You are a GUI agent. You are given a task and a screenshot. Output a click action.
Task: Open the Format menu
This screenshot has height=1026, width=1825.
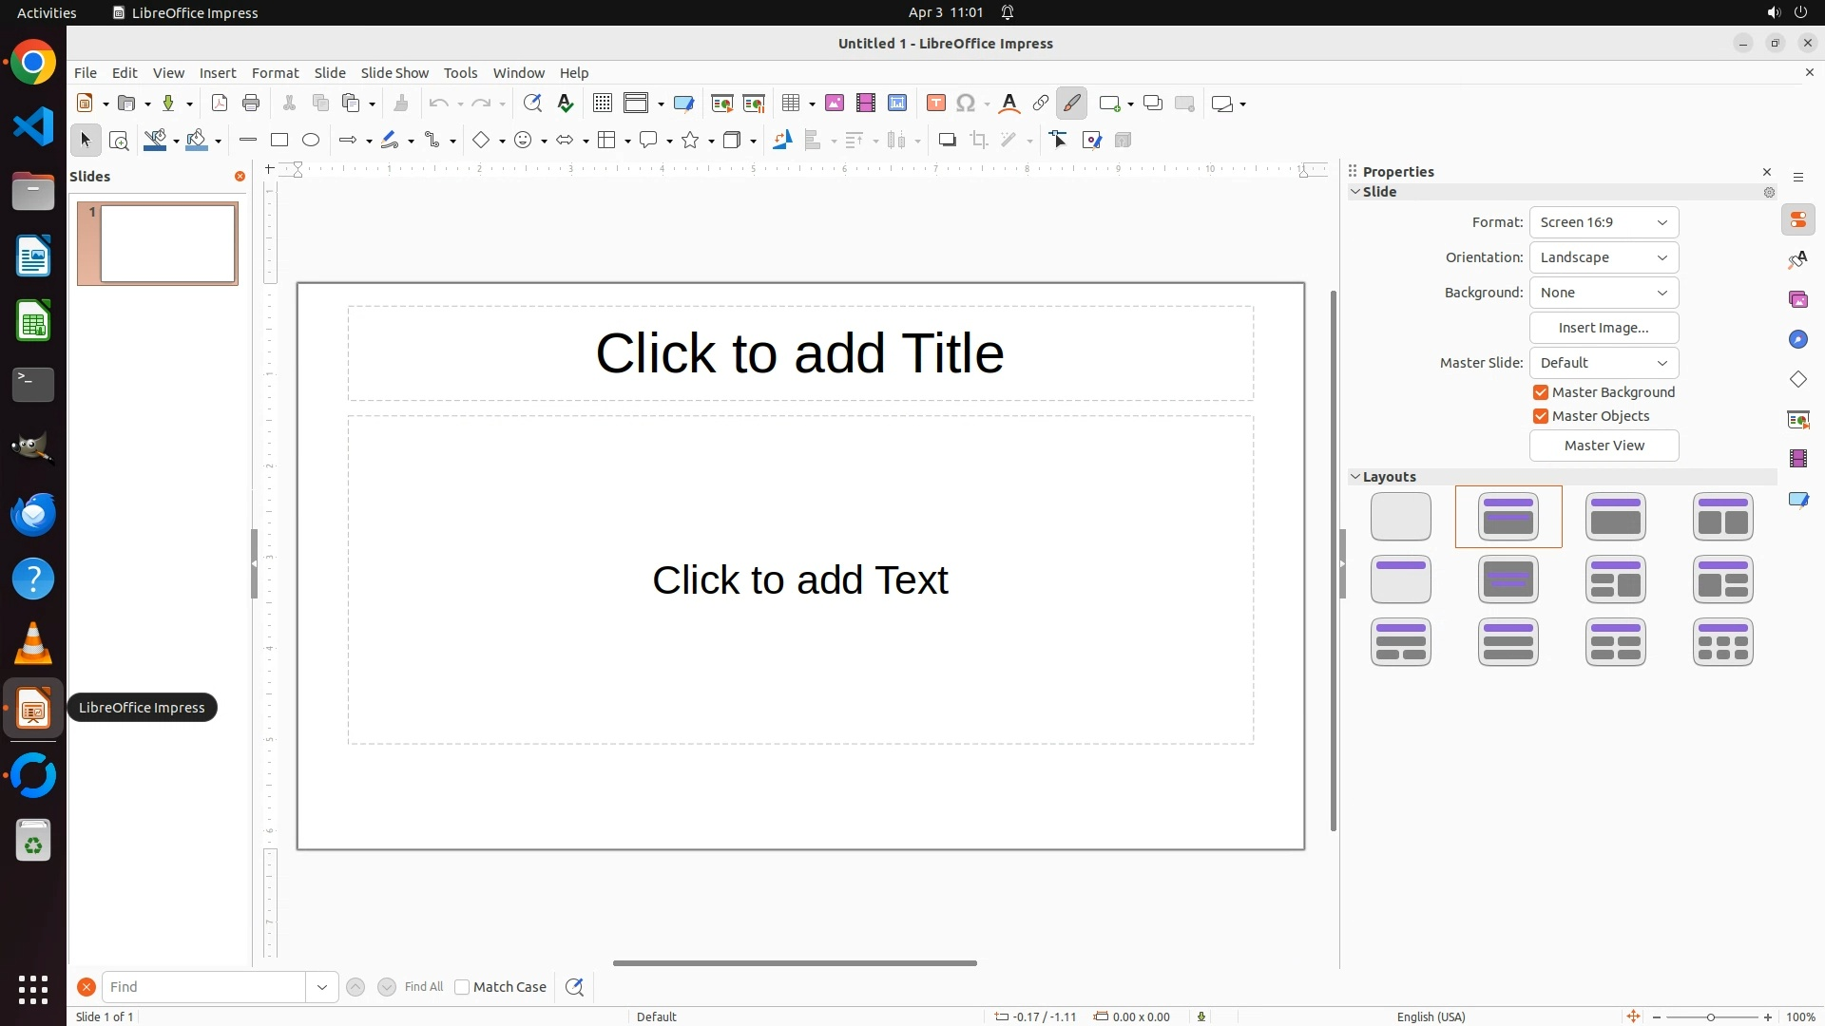(275, 73)
